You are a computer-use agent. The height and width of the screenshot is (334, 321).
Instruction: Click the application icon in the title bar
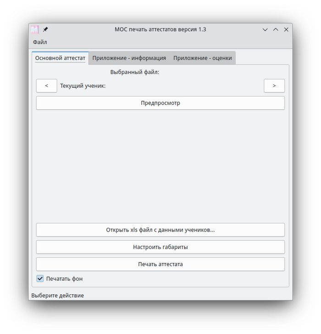[x=34, y=29]
